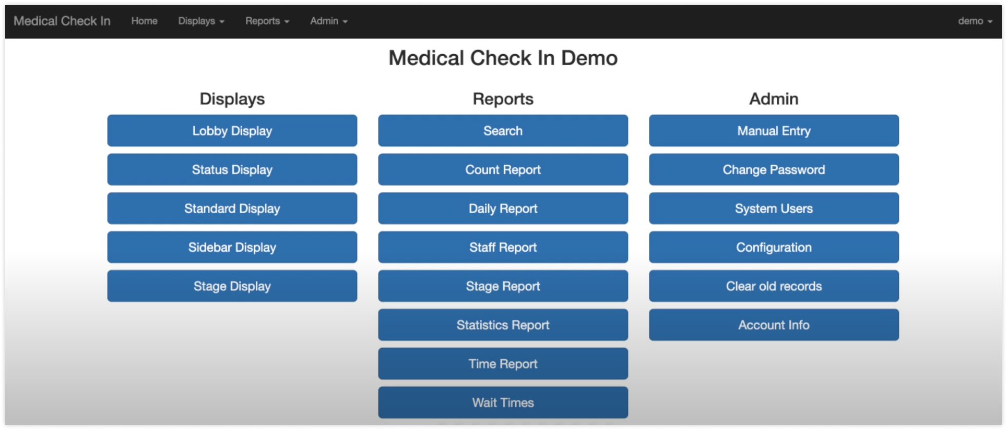Open the Displays dropdown in navbar
This screenshot has width=1007, height=430.
[x=201, y=21]
